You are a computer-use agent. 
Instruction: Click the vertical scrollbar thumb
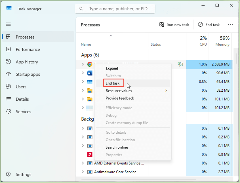tap(236, 58)
